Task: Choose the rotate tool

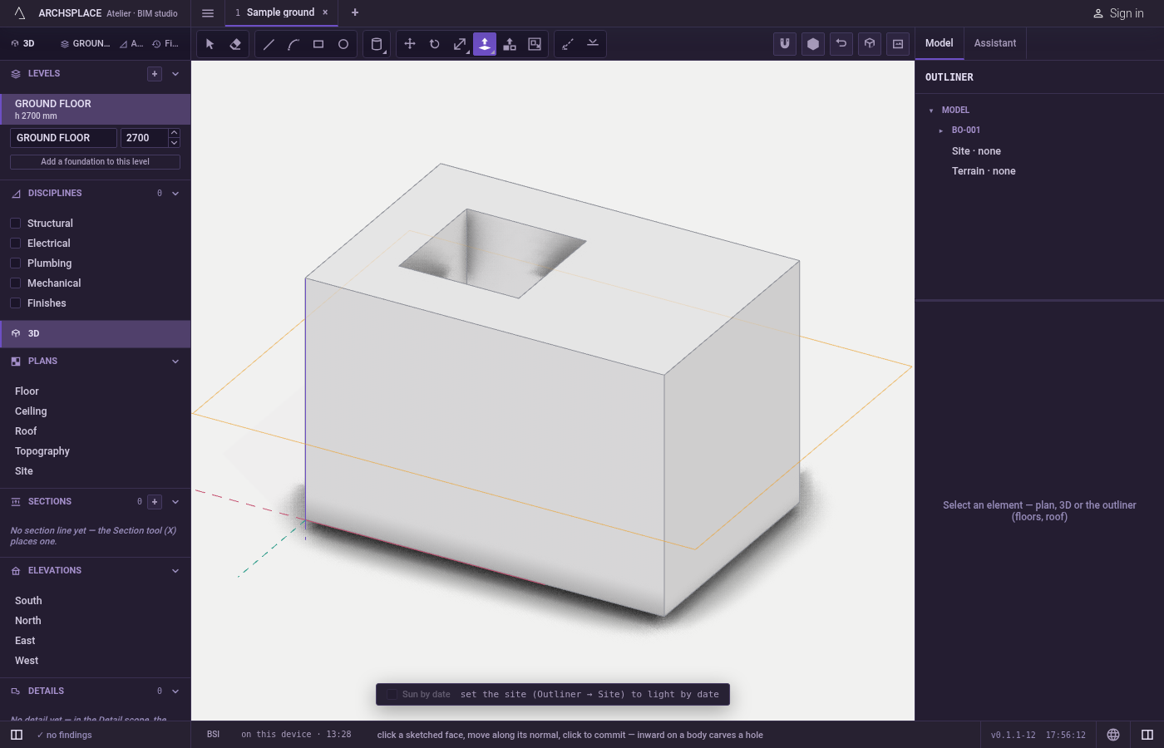Action: (x=435, y=44)
